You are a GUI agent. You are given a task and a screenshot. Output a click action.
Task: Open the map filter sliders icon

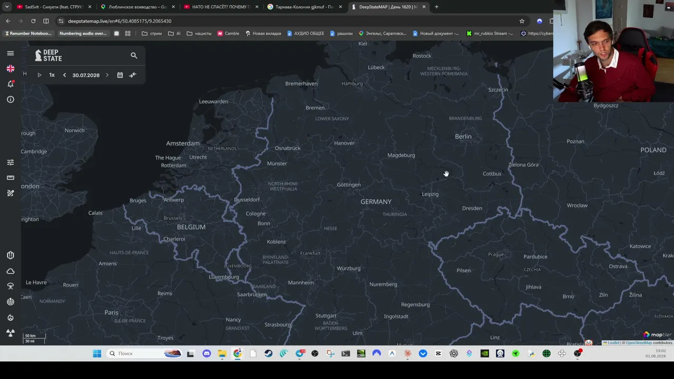11,162
